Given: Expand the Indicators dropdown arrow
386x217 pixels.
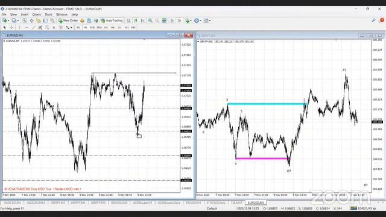Looking at the screenshot, I should 191,20.
